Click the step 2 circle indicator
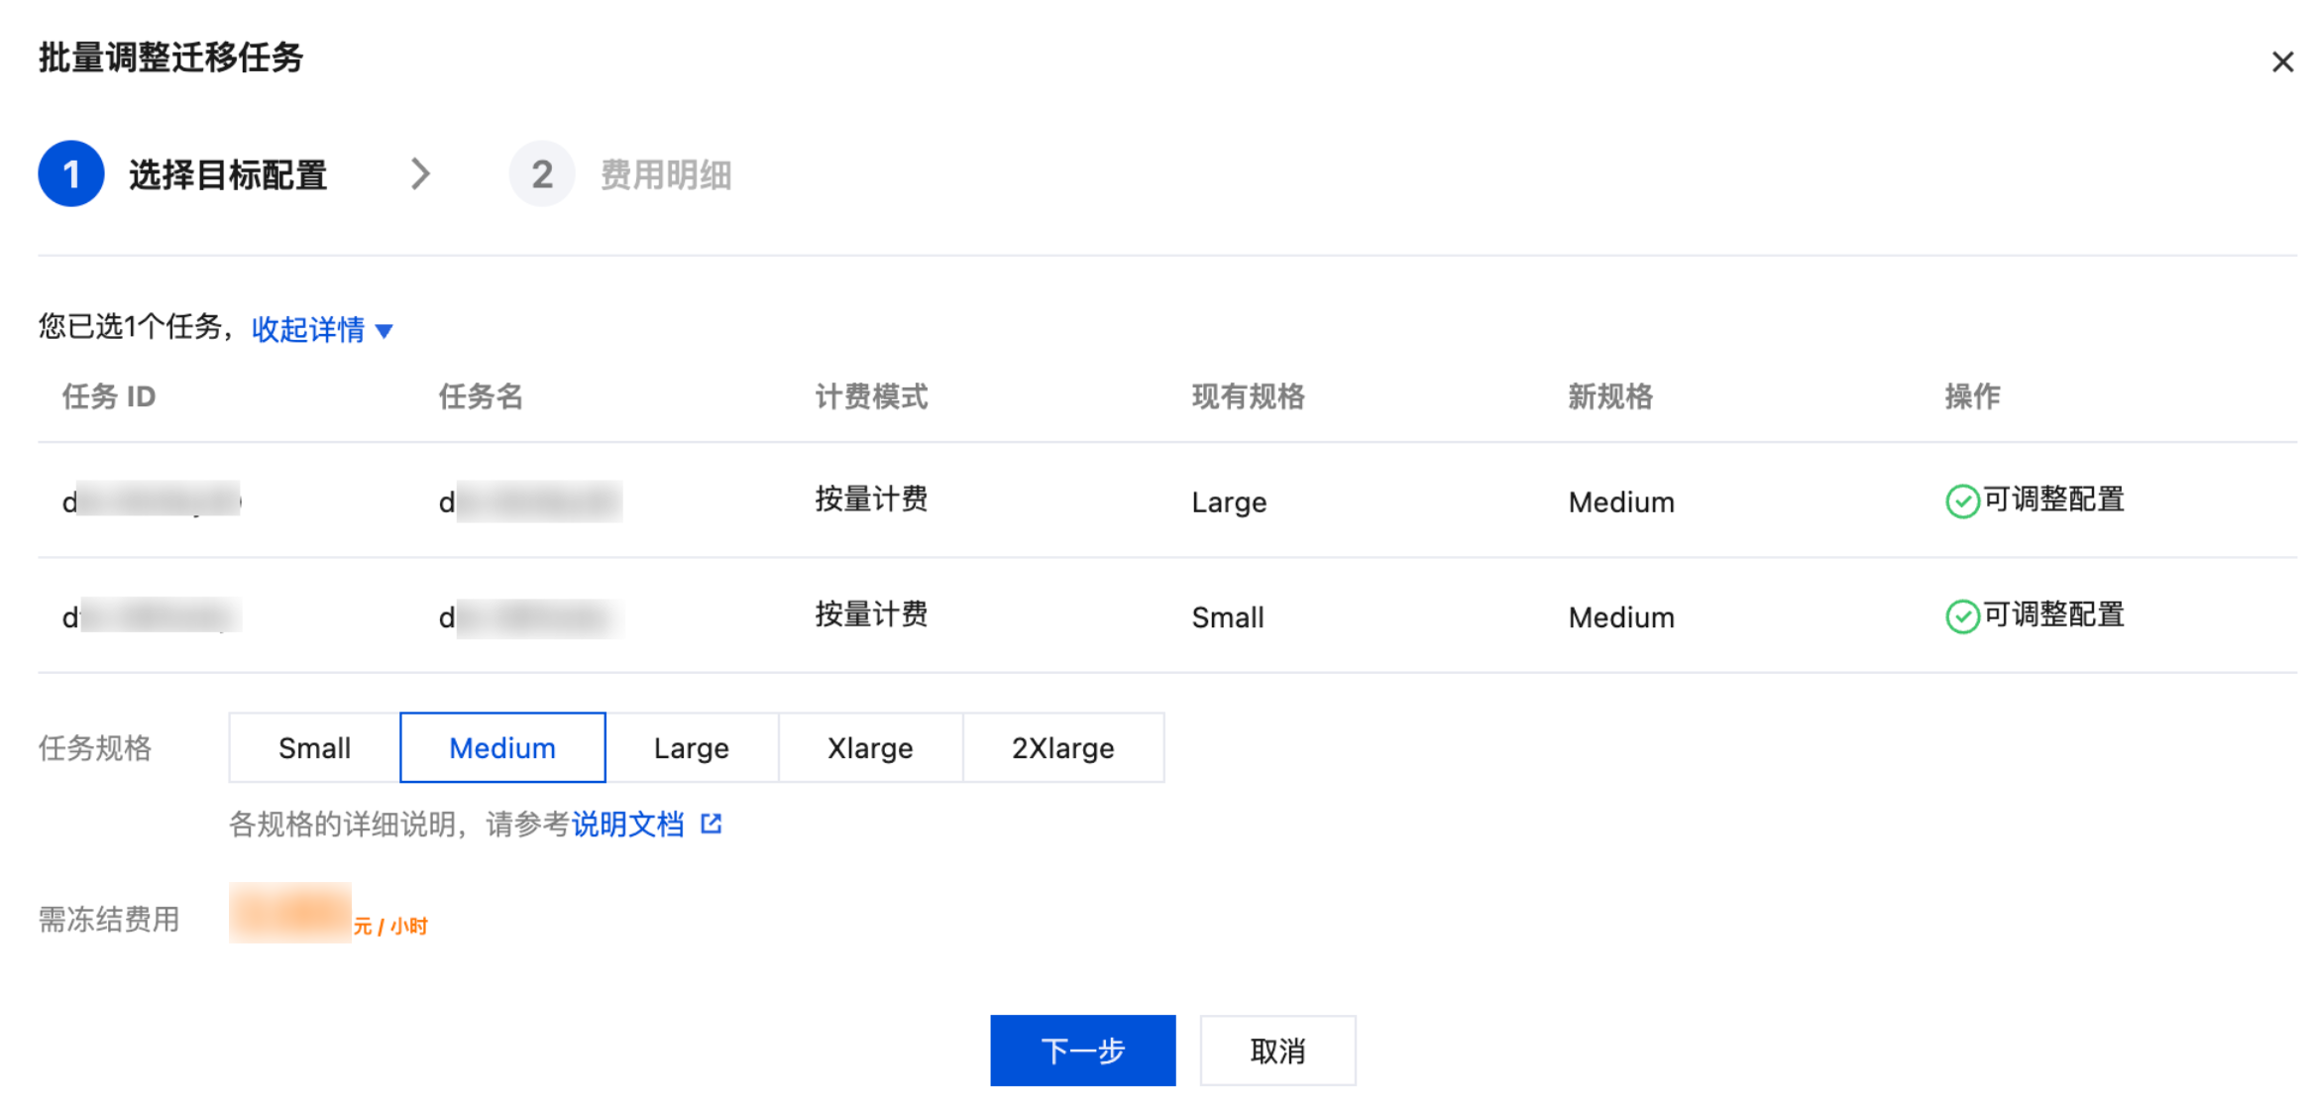 click(541, 174)
